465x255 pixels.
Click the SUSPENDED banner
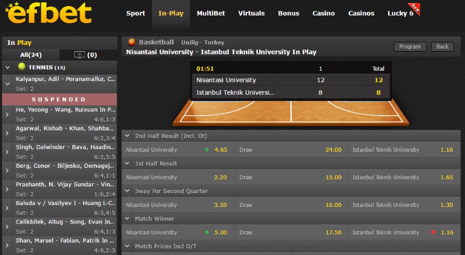59,99
